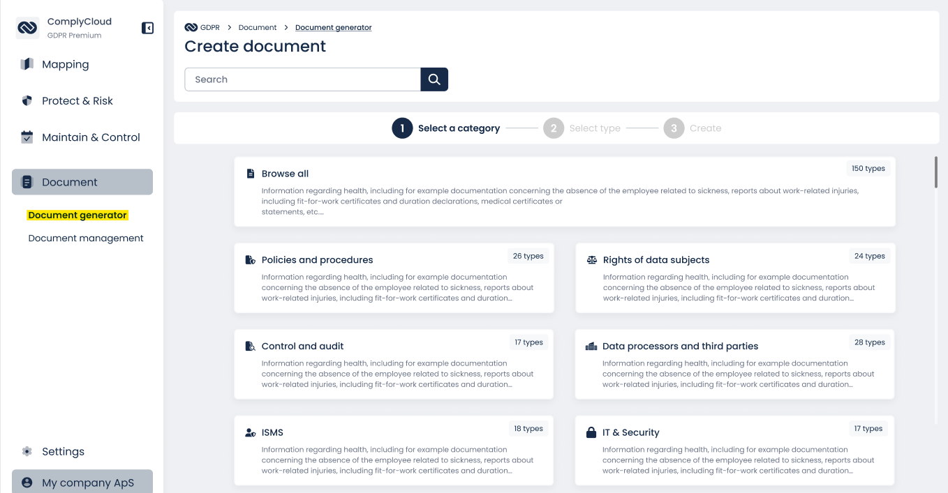The image size is (948, 493).
Task: Click the My company ApS user icon
Action: tap(27, 483)
